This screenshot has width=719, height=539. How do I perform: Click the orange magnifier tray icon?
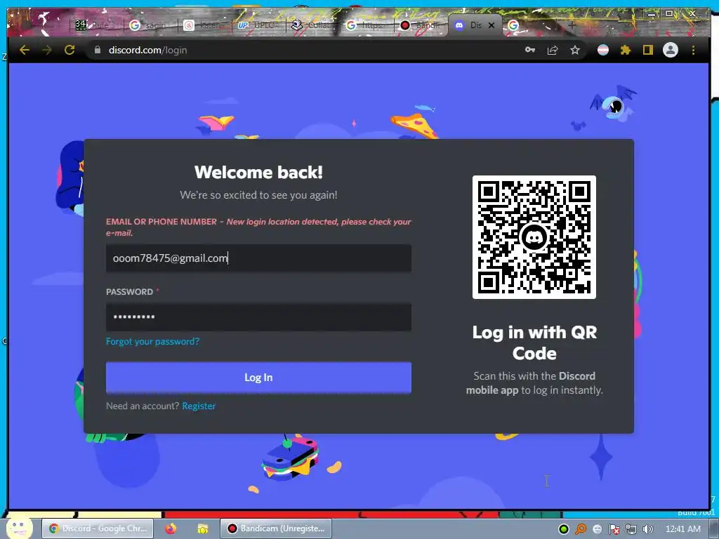coord(581,529)
